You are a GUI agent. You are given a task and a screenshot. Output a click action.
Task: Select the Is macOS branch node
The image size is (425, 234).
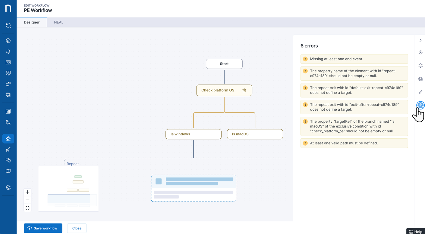click(x=255, y=134)
